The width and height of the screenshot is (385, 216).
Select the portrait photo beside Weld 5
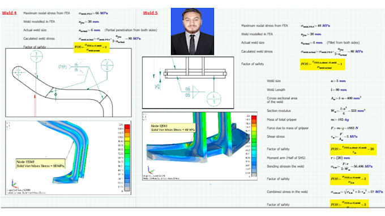[x=192, y=32]
